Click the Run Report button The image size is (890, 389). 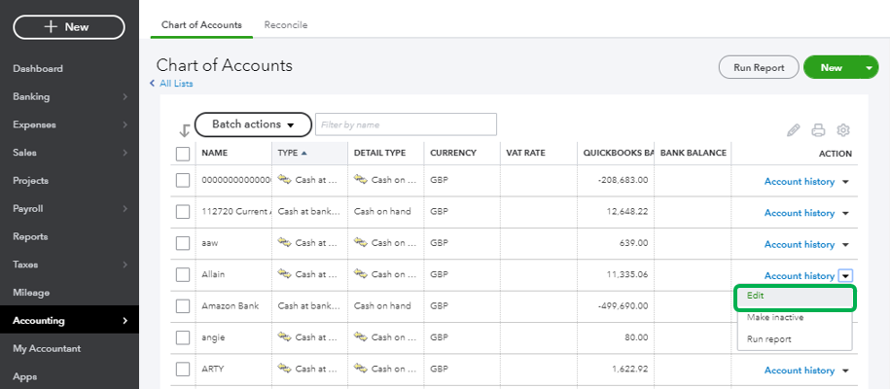click(759, 68)
